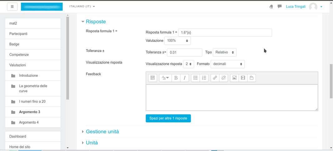Click the Tolleranza value field

pyautogui.click(x=184, y=53)
